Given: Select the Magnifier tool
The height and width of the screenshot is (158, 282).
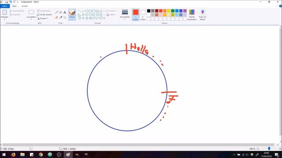Looking at the screenshot, I should pos(65,18).
